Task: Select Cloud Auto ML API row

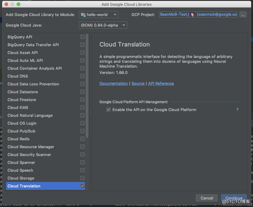Action: (x=46, y=60)
